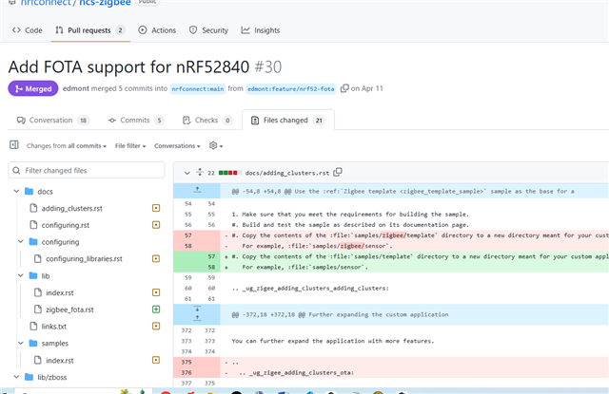Click modified status icon for adding_clusters.rst
The height and width of the screenshot is (394, 609).
156,208
